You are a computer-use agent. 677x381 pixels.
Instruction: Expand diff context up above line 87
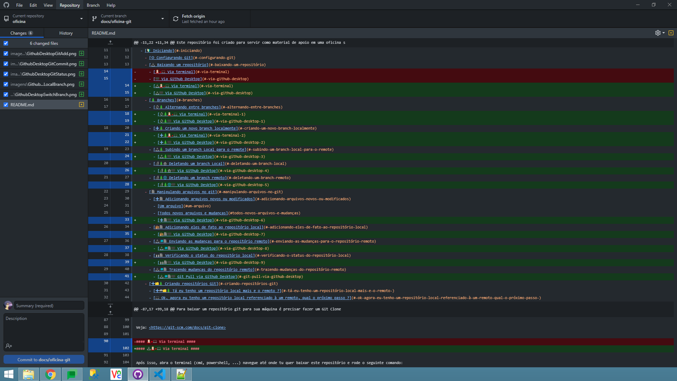point(110,312)
